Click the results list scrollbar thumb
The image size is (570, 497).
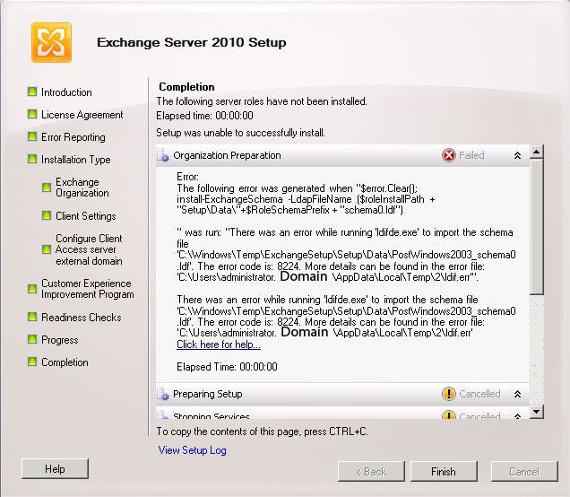[x=537, y=227]
